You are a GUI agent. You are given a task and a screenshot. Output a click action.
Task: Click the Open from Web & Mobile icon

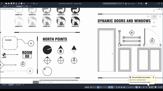tap(16, 3)
